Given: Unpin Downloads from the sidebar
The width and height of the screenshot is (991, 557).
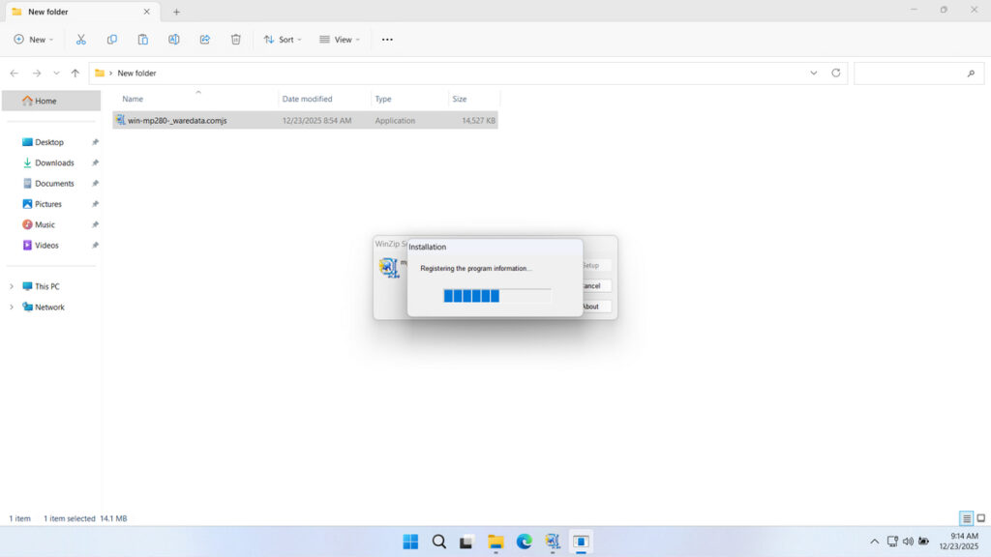Looking at the screenshot, I should (94, 162).
